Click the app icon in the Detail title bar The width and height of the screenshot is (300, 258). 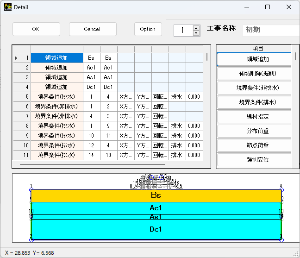pos(8,7)
